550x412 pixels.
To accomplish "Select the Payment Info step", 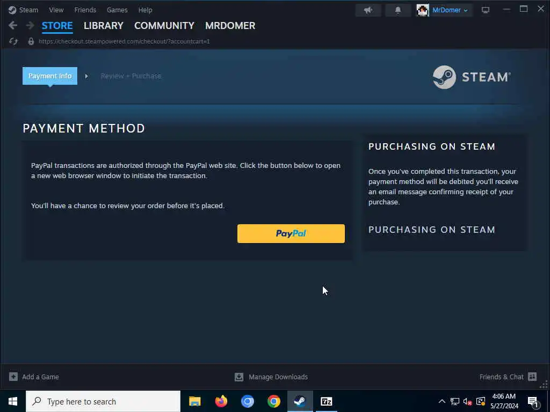I will (50, 76).
